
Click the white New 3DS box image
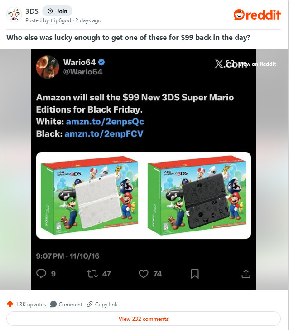pyautogui.click(x=90, y=195)
